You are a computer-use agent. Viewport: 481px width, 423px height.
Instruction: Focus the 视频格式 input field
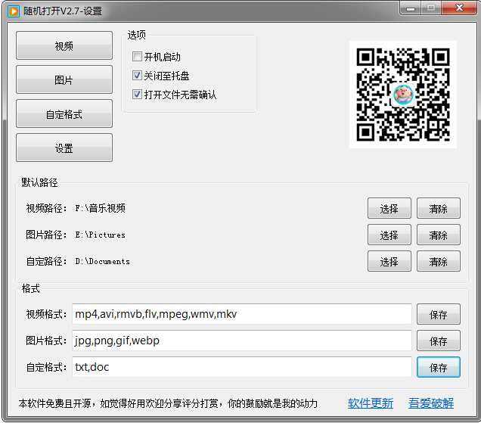pyautogui.click(x=242, y=314)
